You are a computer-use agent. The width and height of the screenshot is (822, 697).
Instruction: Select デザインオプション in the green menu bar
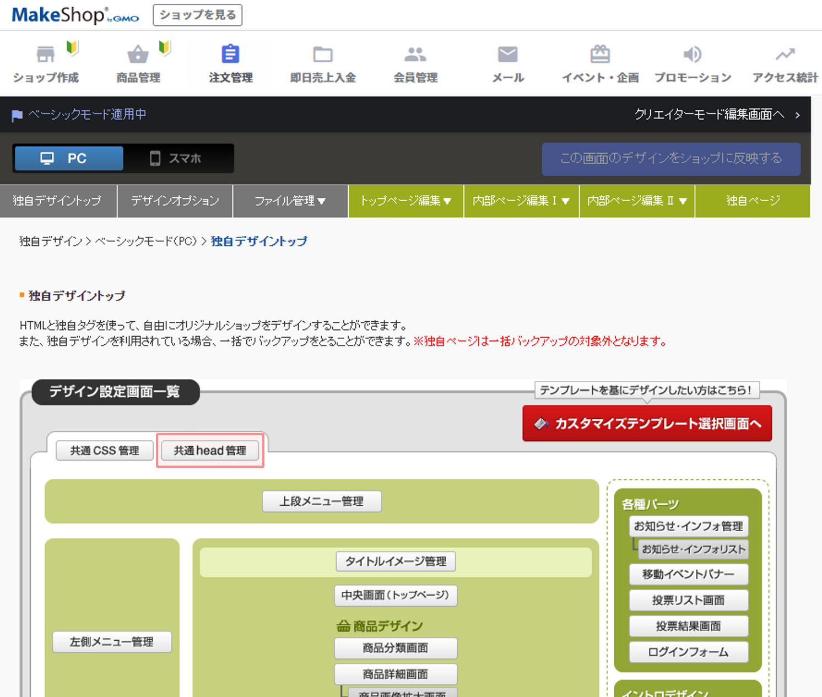point(174,201)
